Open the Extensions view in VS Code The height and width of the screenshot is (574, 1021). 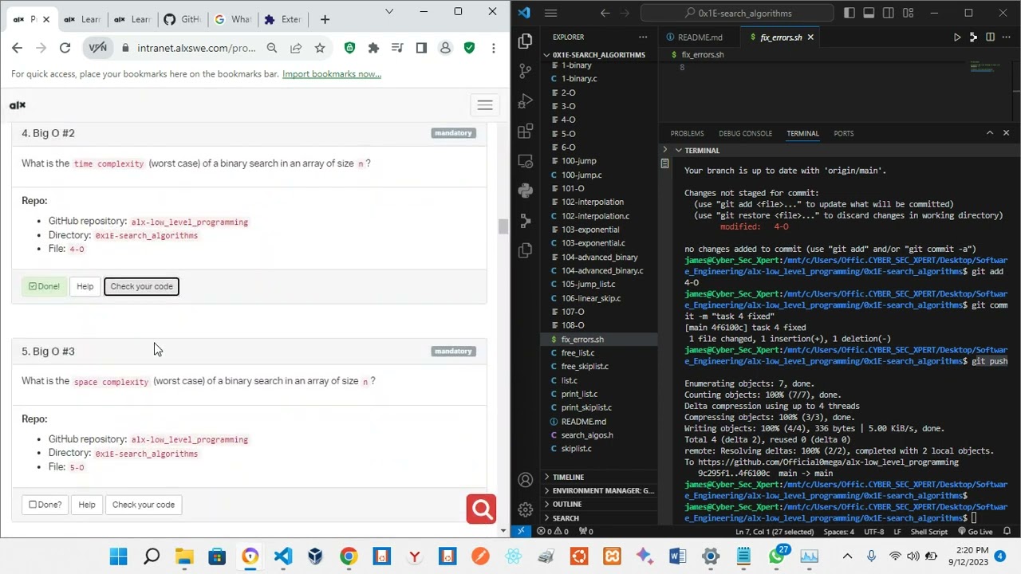coord(525,132)
